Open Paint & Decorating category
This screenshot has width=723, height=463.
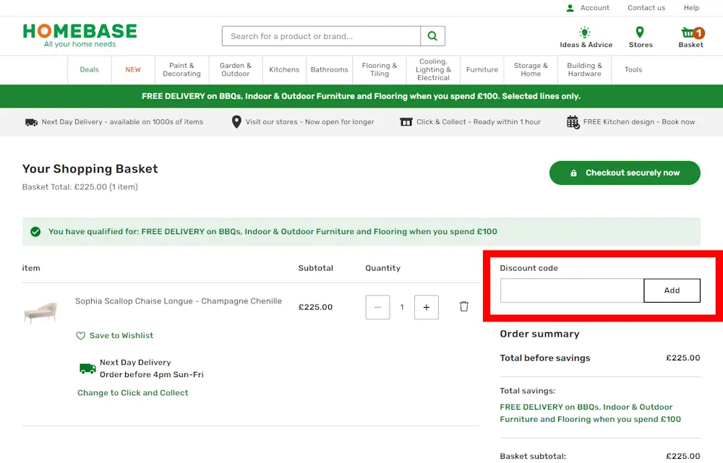click(181, 69)
